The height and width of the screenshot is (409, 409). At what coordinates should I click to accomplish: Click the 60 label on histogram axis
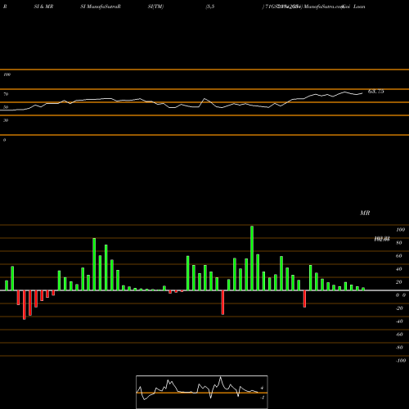398,256
